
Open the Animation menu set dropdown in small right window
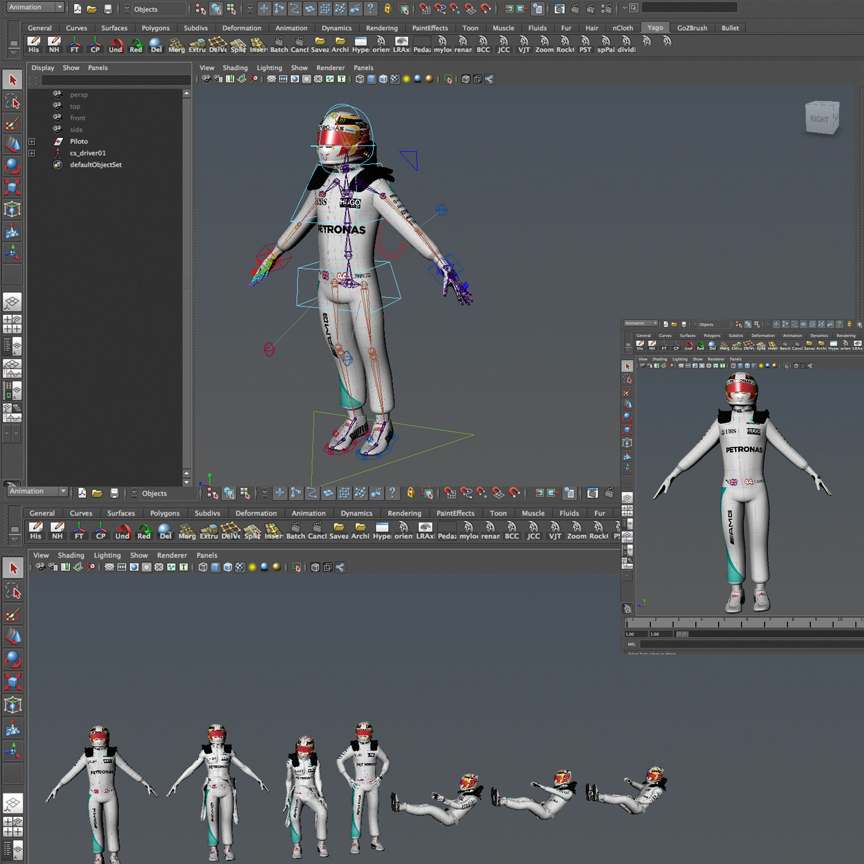point(641,323)
